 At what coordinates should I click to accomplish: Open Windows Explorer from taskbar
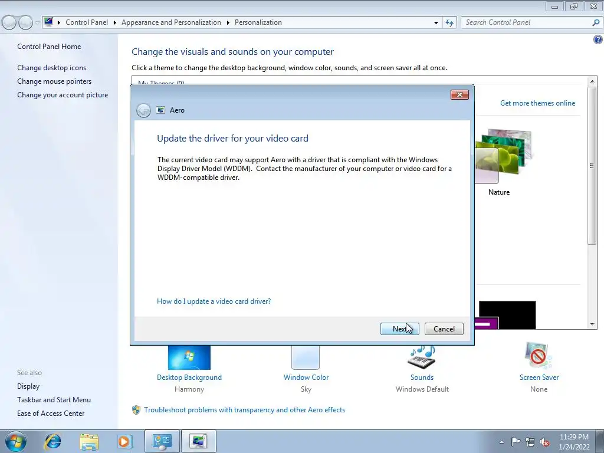[89, 441]
